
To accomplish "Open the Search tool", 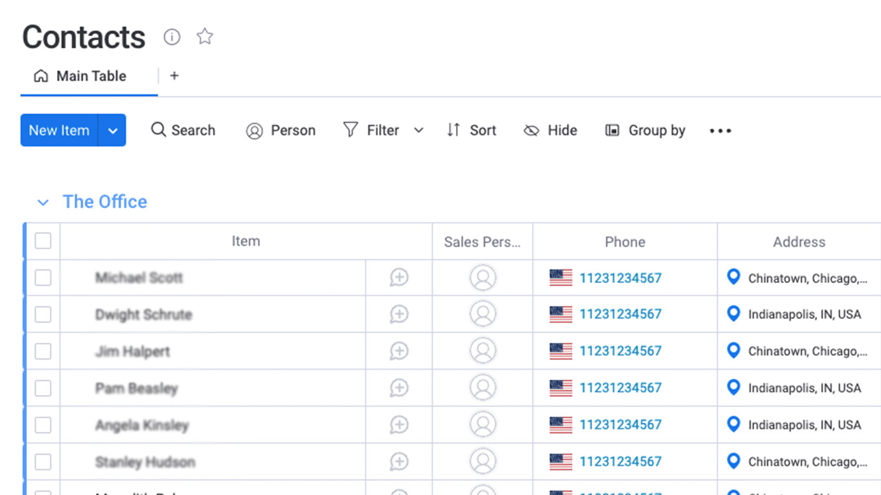I will (183, 130).
